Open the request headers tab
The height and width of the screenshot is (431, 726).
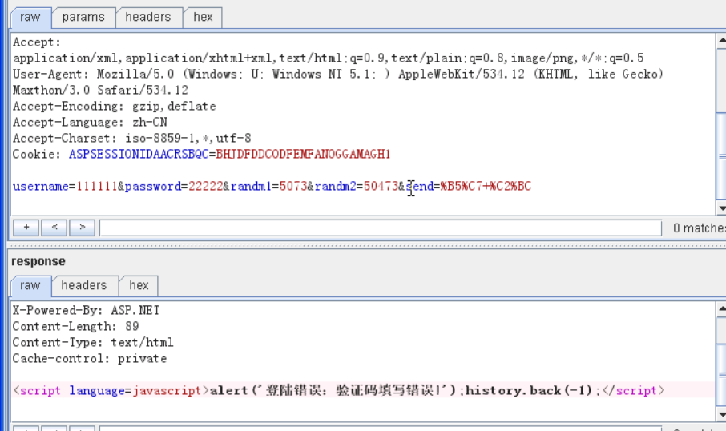click(148, 18)
